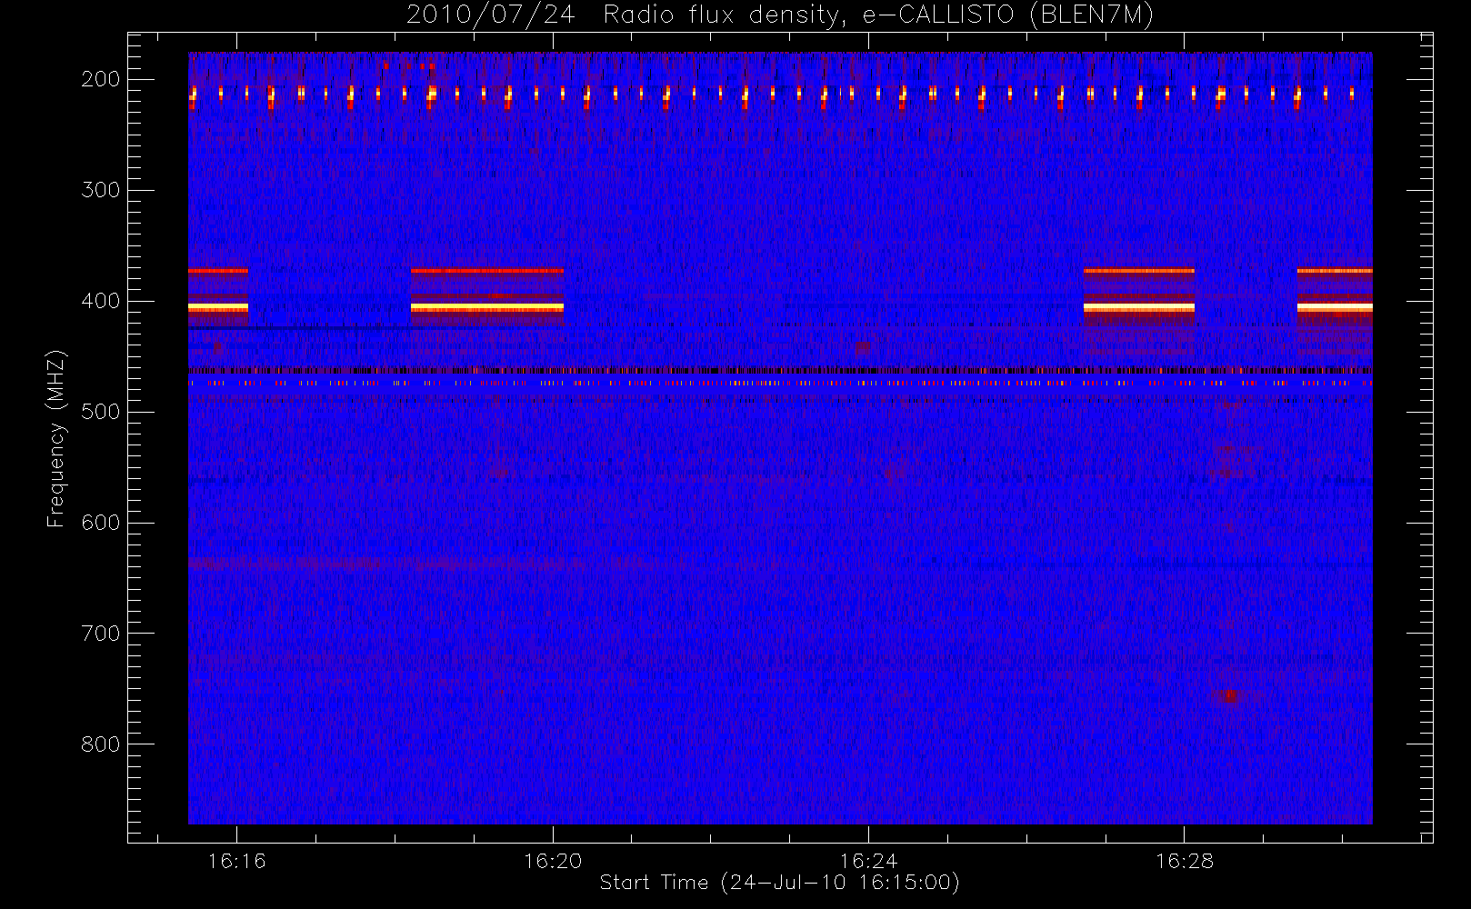Select the Frequency (MHZ) axis label
This screenshot has height=909, width=1471.
pyautogui.click(x=56, y=438)
